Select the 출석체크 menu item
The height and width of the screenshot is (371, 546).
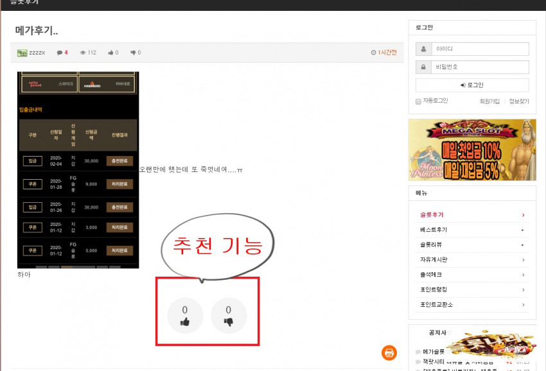472,275
